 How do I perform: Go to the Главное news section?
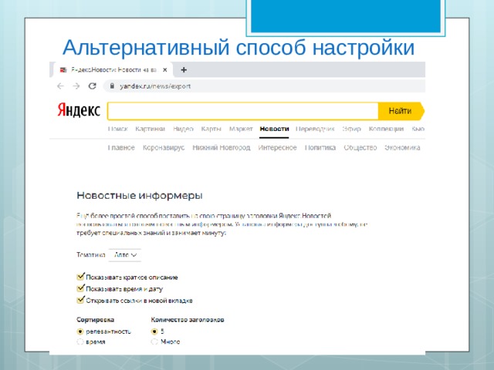[x=121, y=147]
